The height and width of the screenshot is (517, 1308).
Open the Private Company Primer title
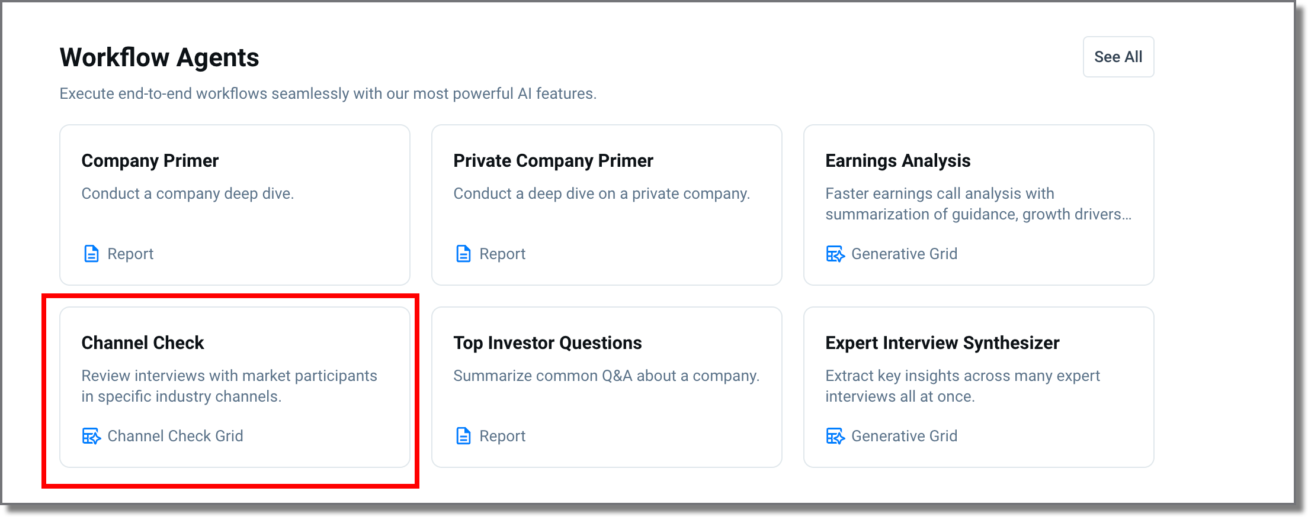tap(553, 161)
